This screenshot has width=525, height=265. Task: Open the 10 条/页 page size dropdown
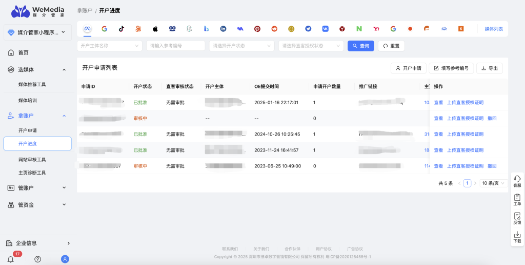494,183
